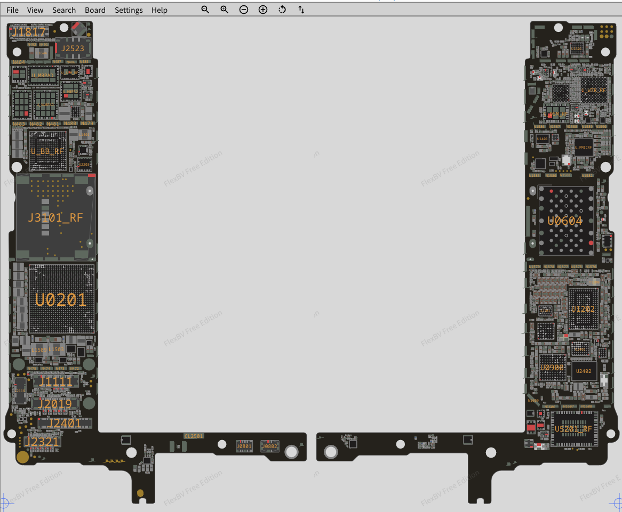This screenshot has height=512, width=622.
Task: Open the File menu
Action: click(x=12, y=10)
